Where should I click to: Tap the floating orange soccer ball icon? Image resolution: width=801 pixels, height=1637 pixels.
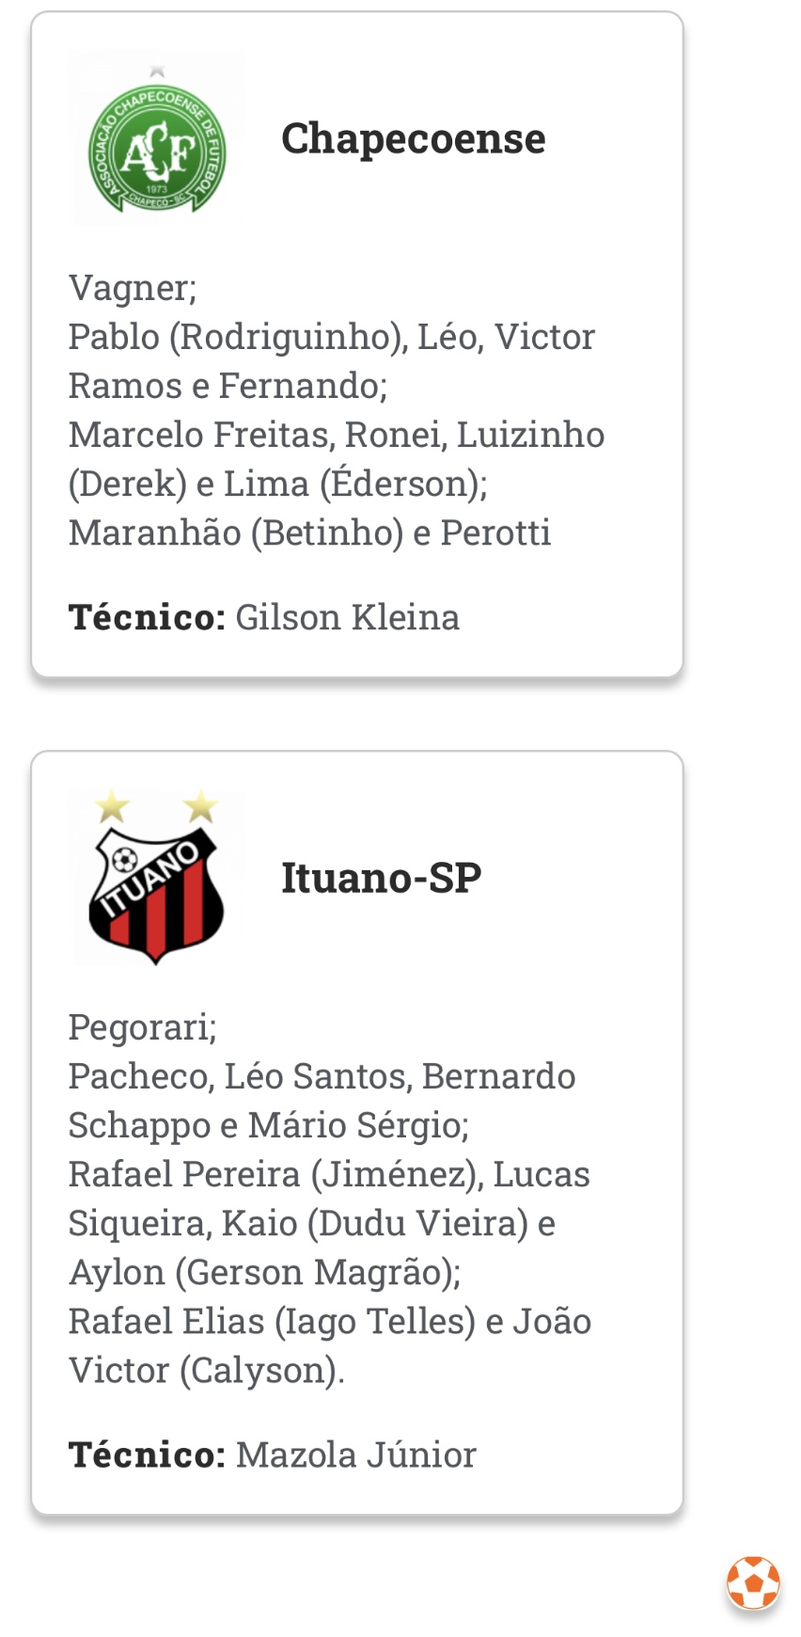coord(753,1582)
